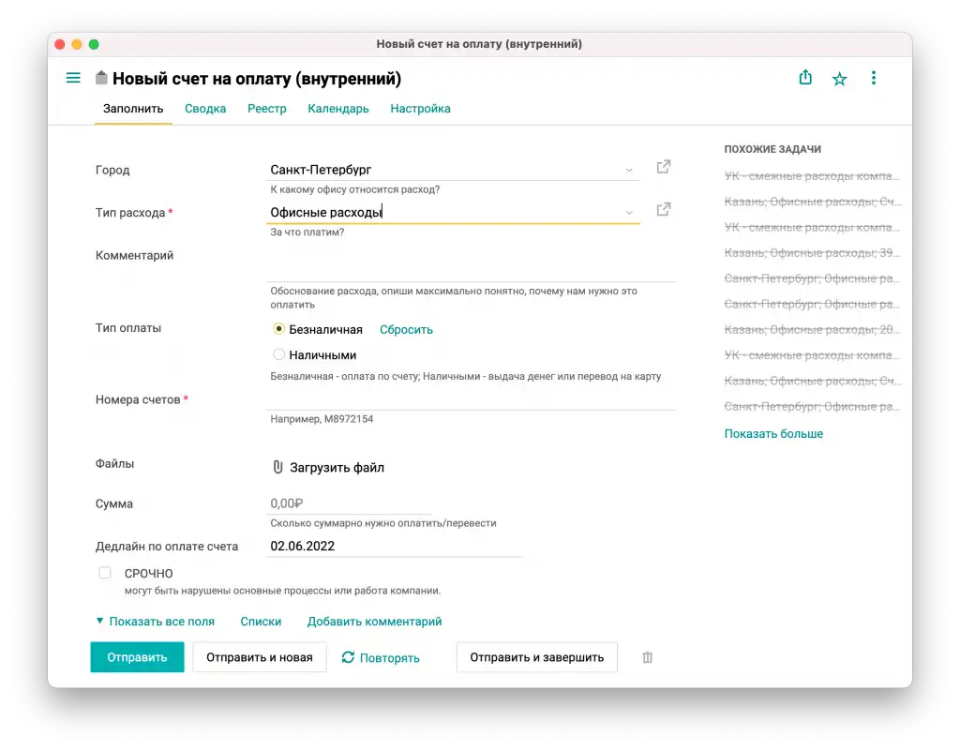Mark the form as favorite with the star icon
This screenshot has height=751, width=960.
click(x=839, y=79)
